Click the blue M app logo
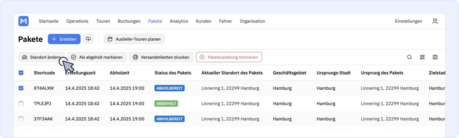 24,21
